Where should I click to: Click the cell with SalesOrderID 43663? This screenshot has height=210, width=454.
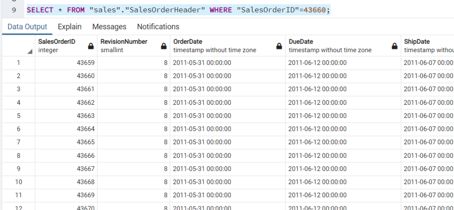(67, 116)
